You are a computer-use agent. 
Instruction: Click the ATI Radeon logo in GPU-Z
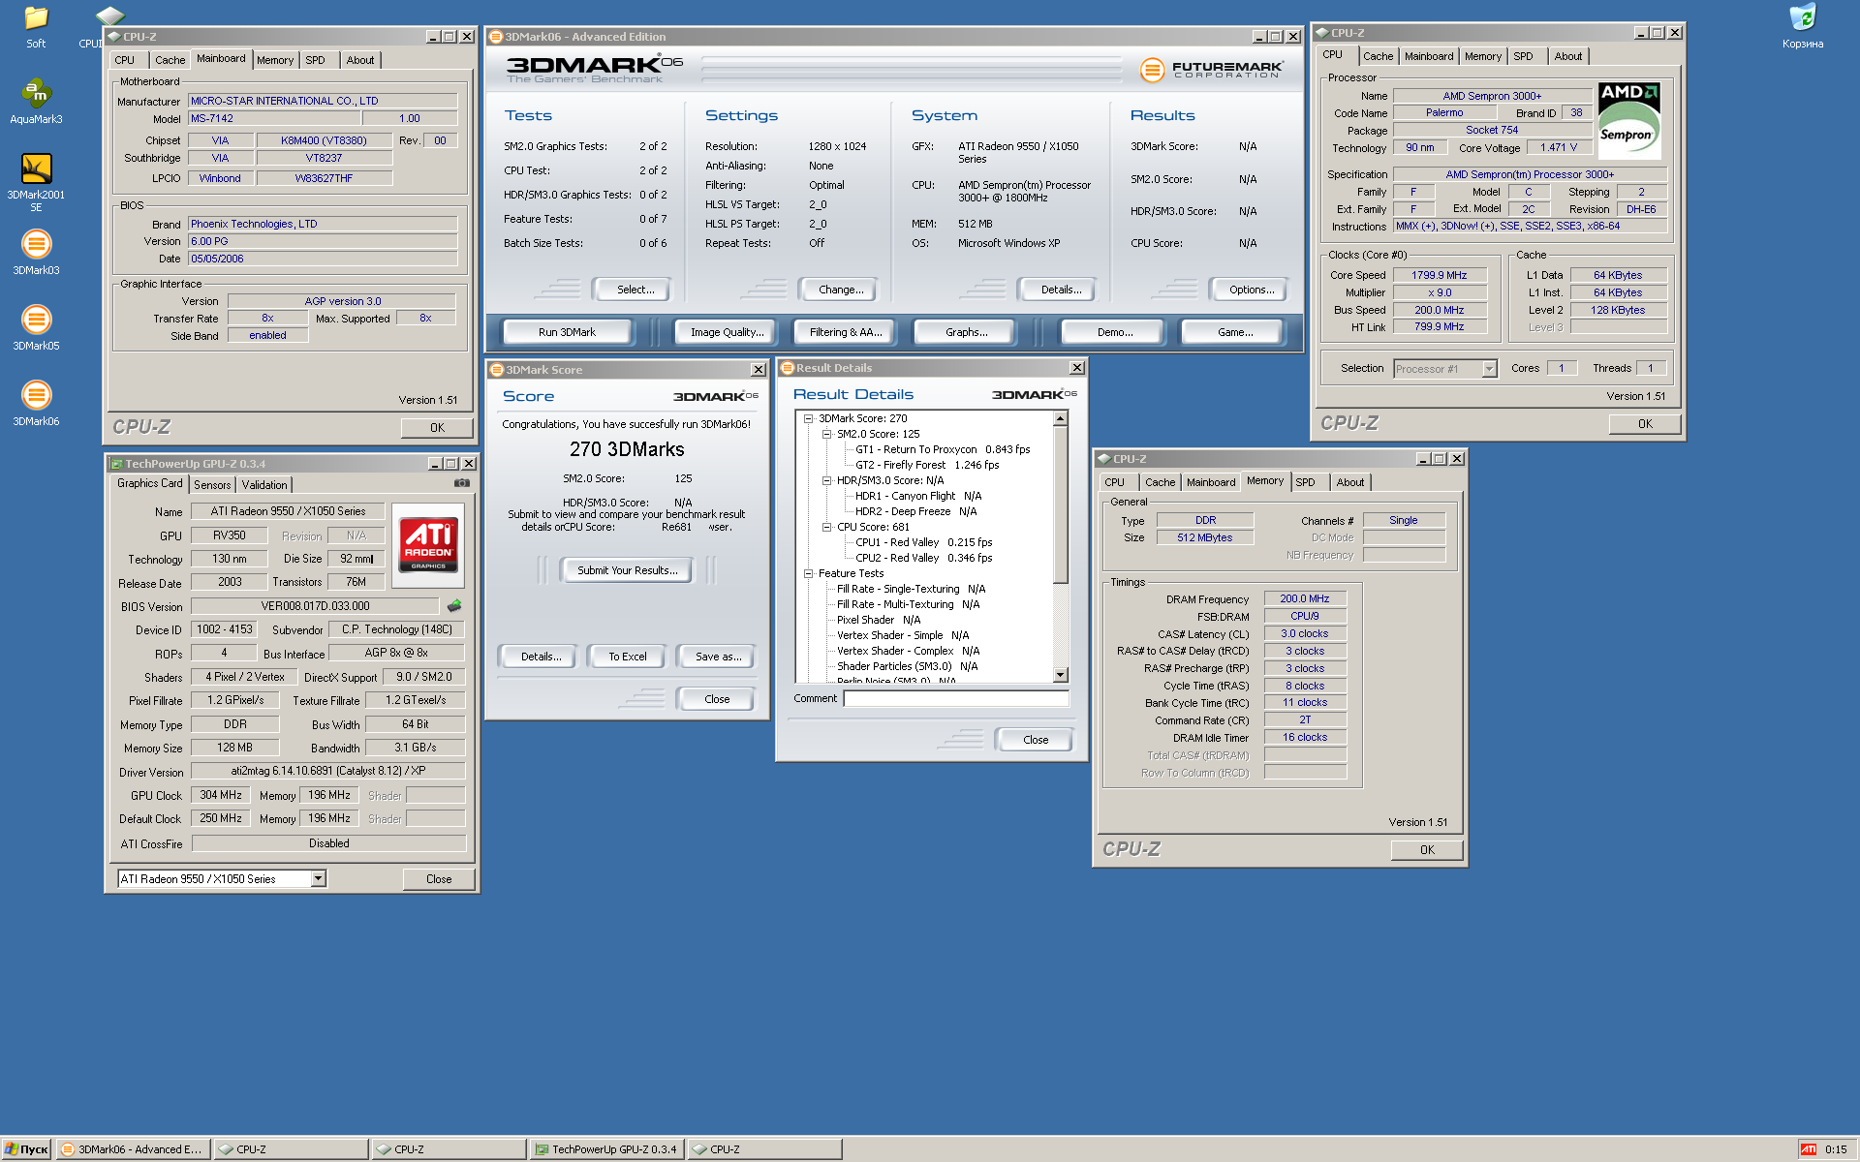428,545
